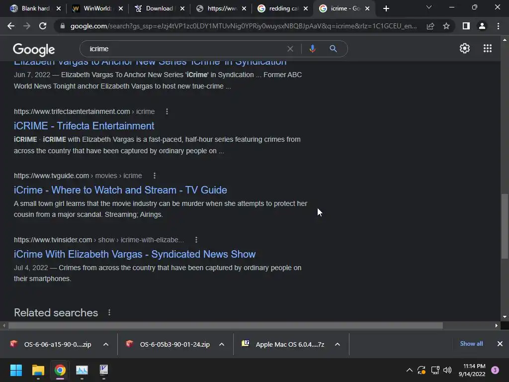This screenshot has height=382, width=509.
Task: View site info via the lock icon
Action: point(62,26)
